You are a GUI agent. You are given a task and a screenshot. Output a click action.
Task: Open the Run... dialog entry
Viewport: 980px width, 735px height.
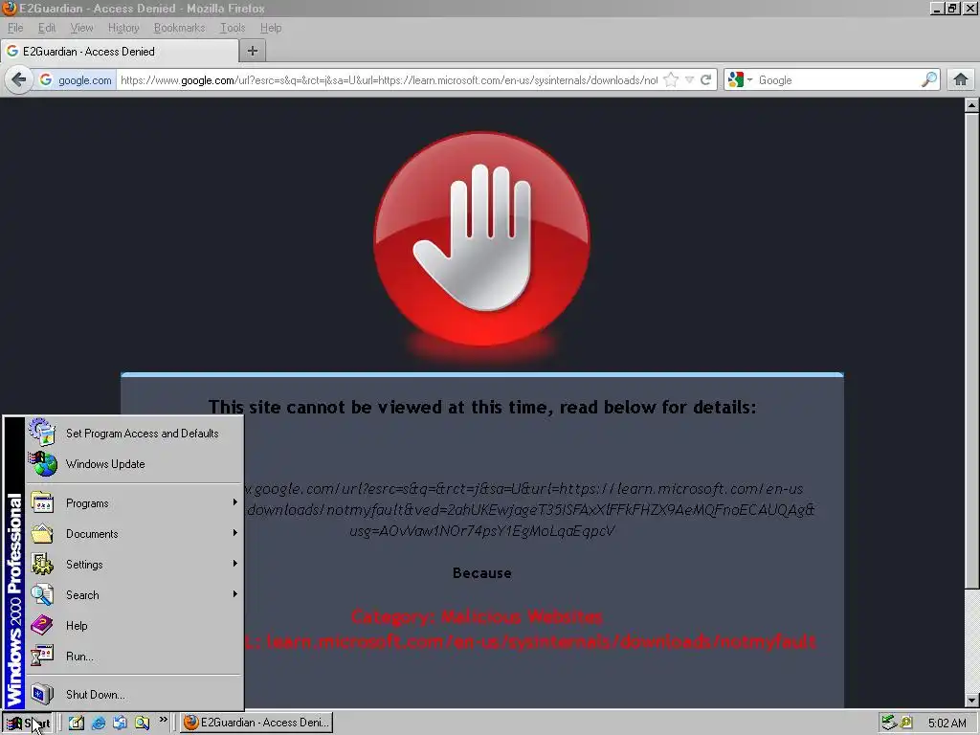(134, 657)
